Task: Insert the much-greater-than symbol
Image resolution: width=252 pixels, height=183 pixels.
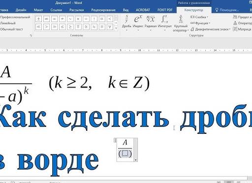Action: [54, 27]
